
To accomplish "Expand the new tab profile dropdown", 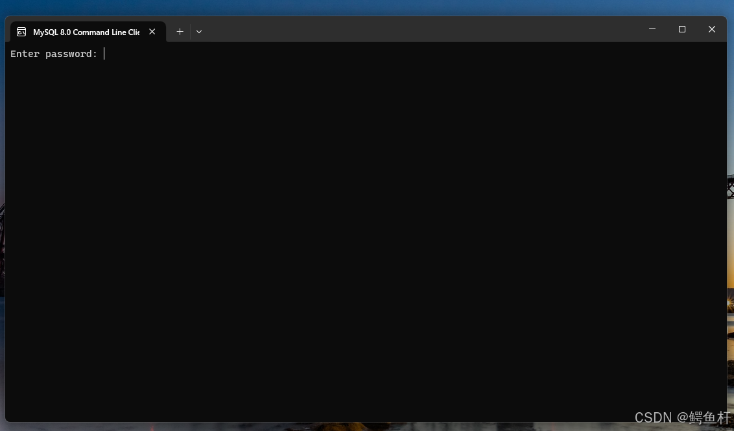I will click(199, 32).
